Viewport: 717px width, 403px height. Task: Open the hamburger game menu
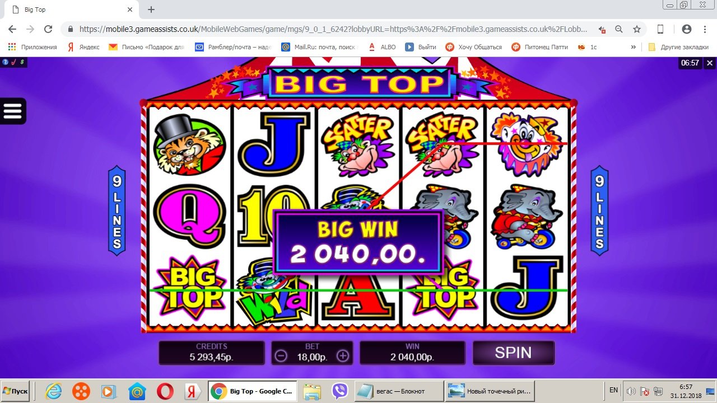13,111
